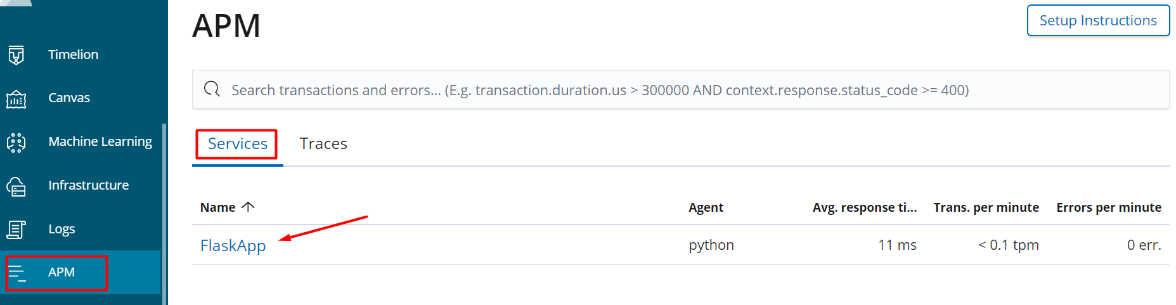Viewport: 1176px width, 305px height.
Task: Open Canvas via its sidebar icon
Action: 16,99
